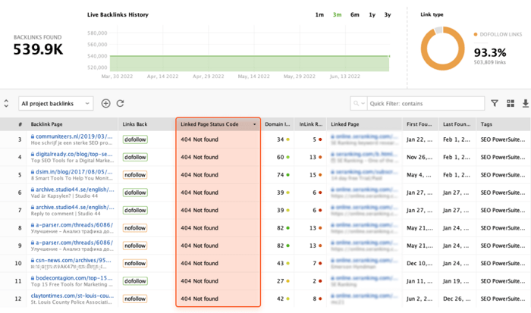Image resolution: width=531 pixels, height=313 pixels.
Task: Click the claytontimes.com backlink link
Action: 72,296
